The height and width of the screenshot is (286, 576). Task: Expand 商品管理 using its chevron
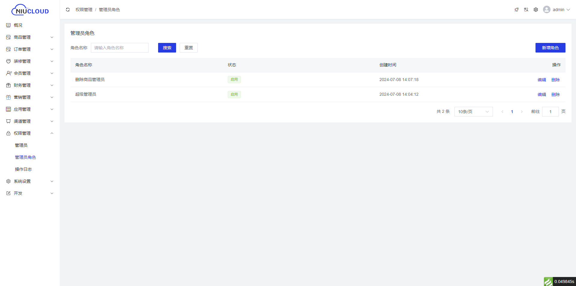[x=52, y=37]
